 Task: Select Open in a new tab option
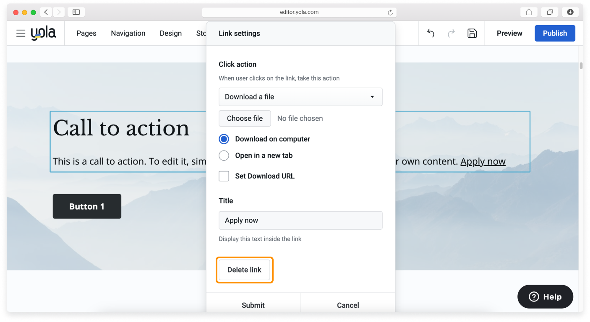tap(224, 155)
